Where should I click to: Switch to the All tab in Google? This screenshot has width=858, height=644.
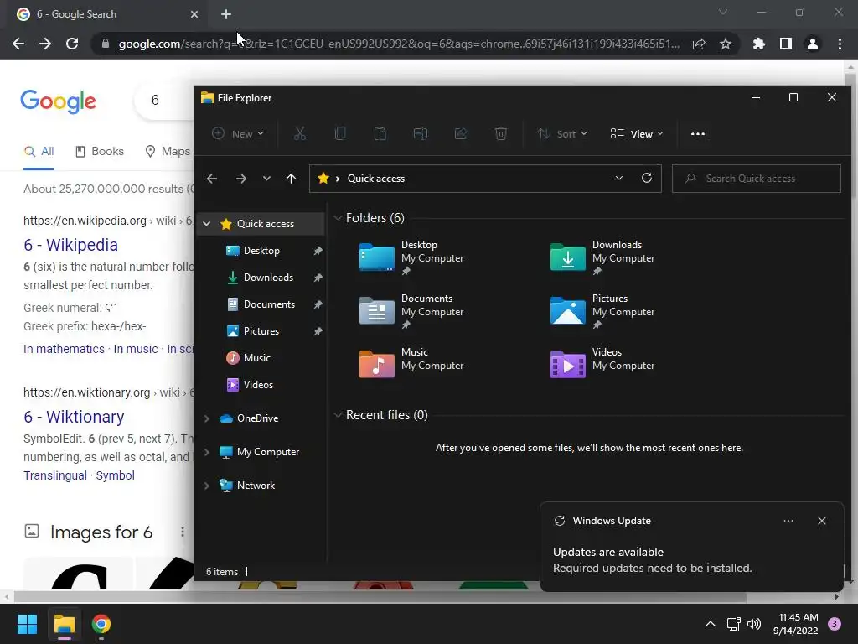tap(39, 151)
